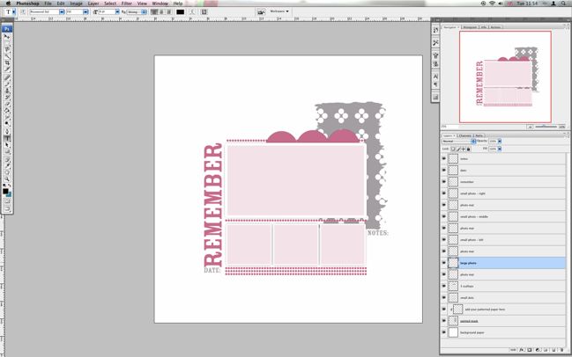Add a layer style with fx icon
This screenshot has height=357, width=572.
(522, 350)
